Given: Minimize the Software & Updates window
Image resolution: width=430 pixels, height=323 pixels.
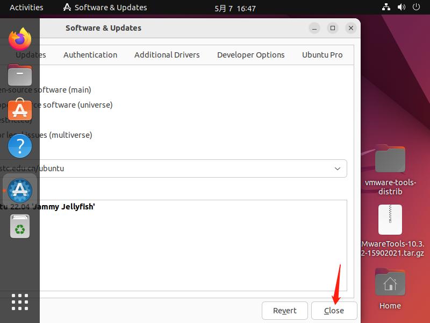Looking at the screenshot, I should (314, 28).
